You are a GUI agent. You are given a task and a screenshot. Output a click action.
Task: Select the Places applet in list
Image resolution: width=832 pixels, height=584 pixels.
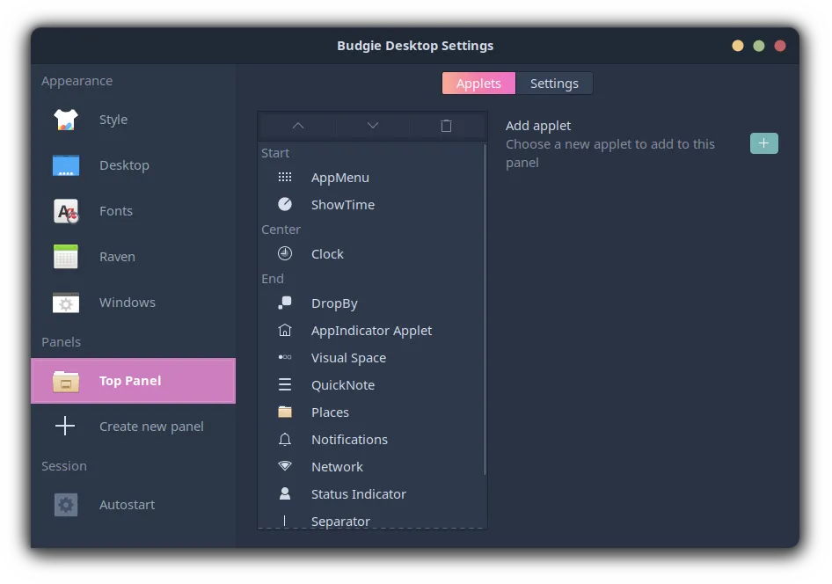tap(330, 412)
